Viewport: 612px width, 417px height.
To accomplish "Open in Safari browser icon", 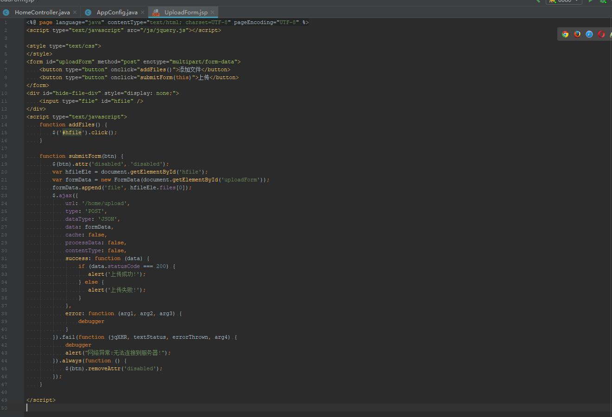I will (589, 34).
